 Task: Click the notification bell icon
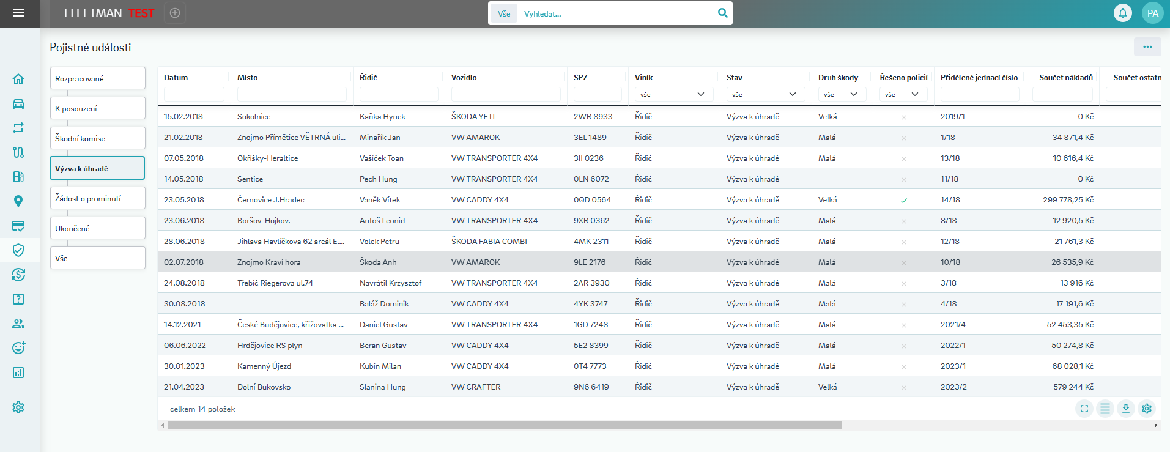(x=1122, y=13)
